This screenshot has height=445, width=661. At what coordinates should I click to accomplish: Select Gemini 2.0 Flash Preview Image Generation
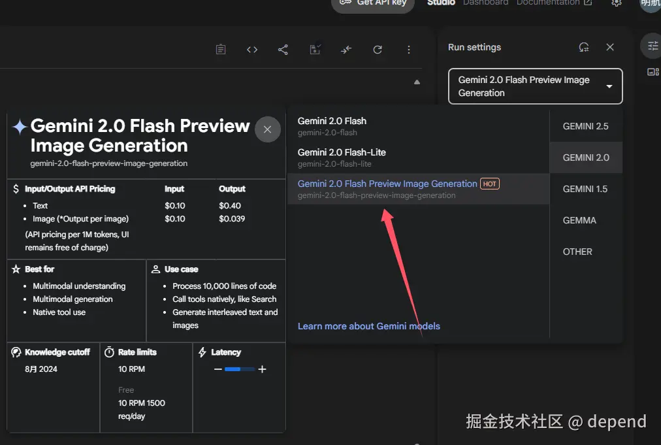click(x=418, y=189)
